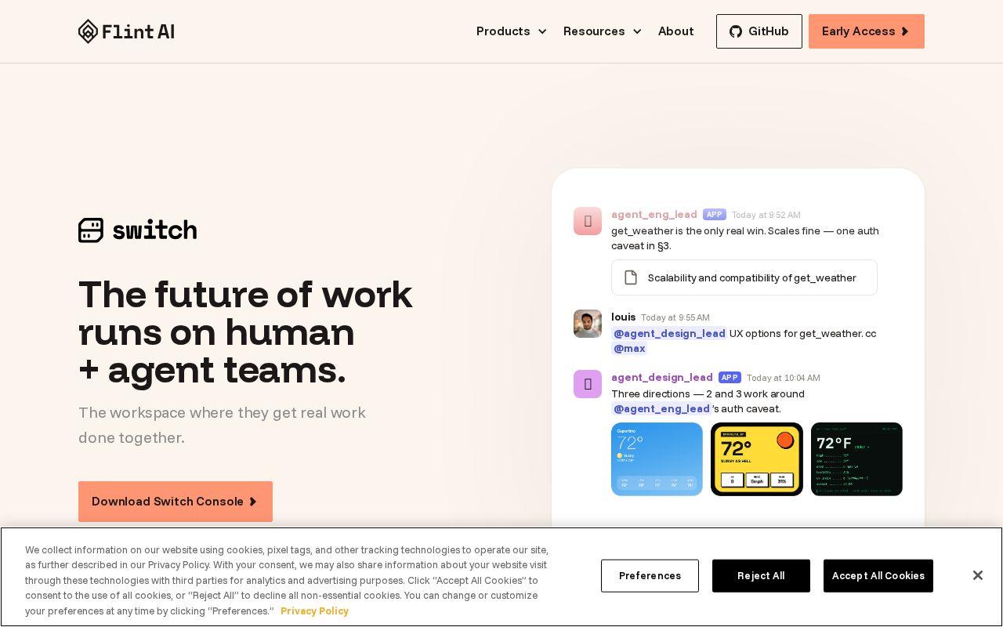1003x627 pixels.
Task: Open the dark terminal weather thumbnail
Action: point(856,459)
